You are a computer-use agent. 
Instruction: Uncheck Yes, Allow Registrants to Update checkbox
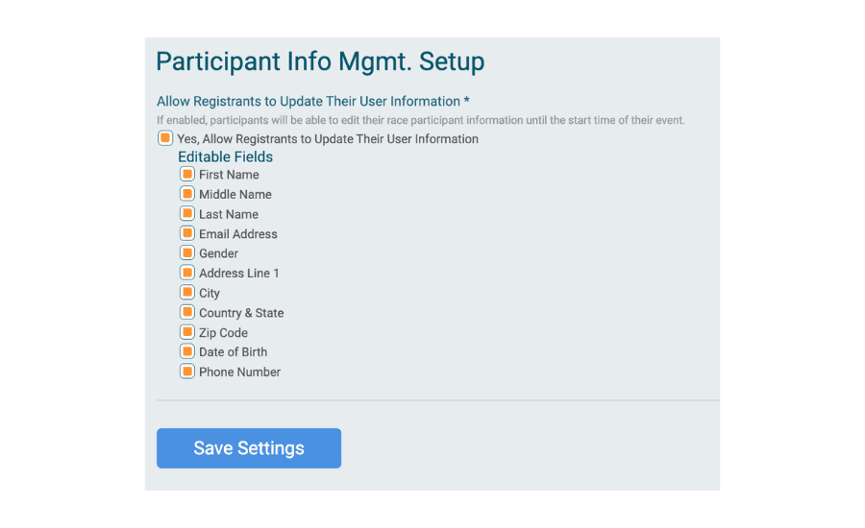[x=165, y=138]
